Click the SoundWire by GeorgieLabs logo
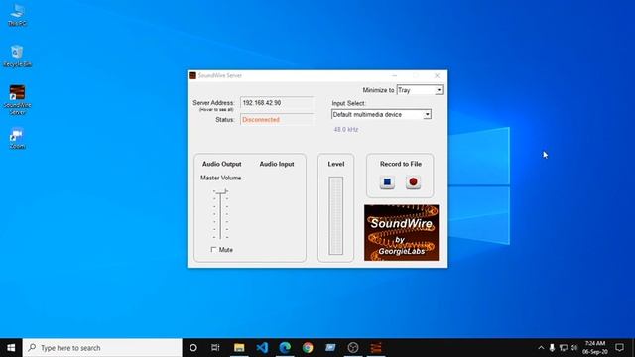 tap(401, 233)
